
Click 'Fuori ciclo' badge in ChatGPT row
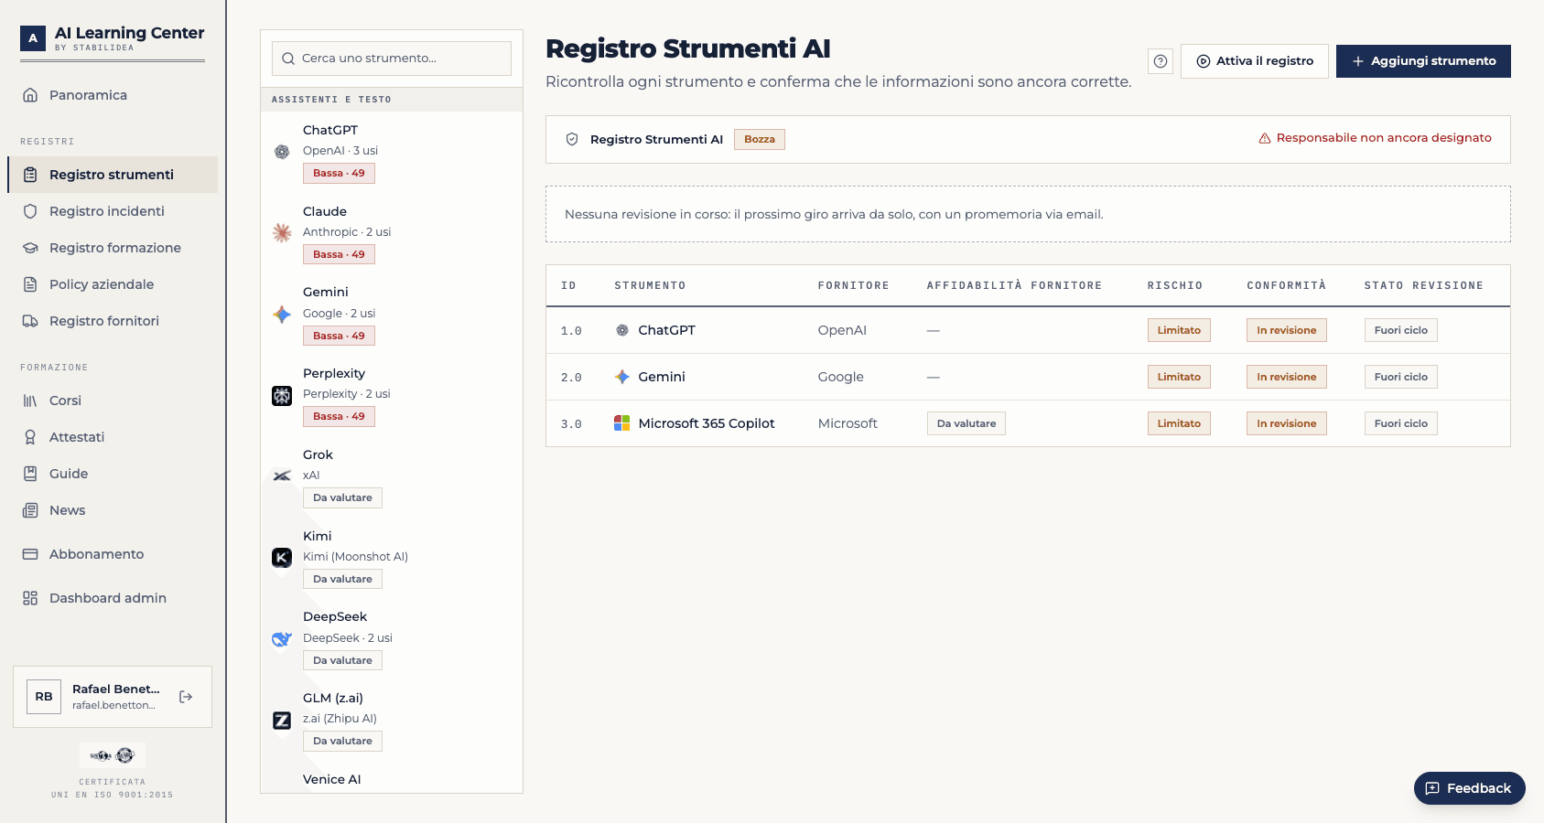click(1401, 330)
